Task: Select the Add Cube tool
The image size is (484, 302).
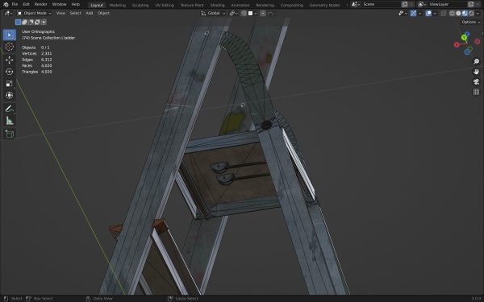Action: (9, 134)
